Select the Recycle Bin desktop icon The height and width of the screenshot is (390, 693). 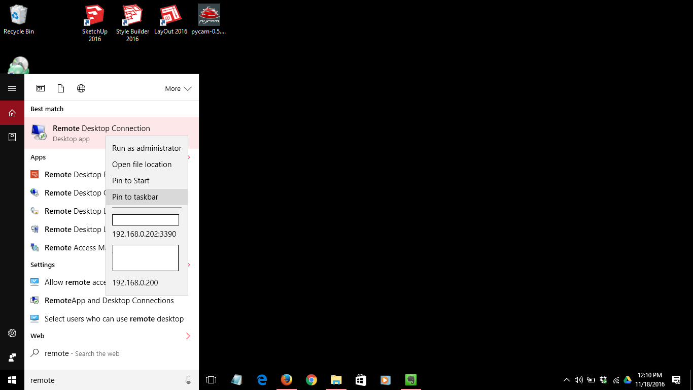pyautogui.click(x=19, y=20)
